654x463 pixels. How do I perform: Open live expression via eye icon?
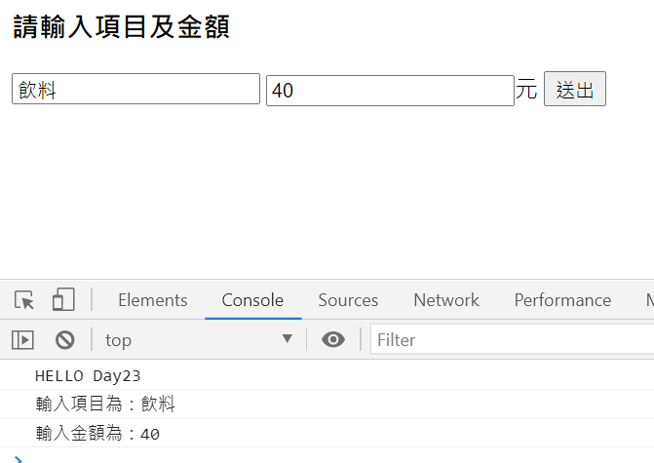click(x=332, y=339)
